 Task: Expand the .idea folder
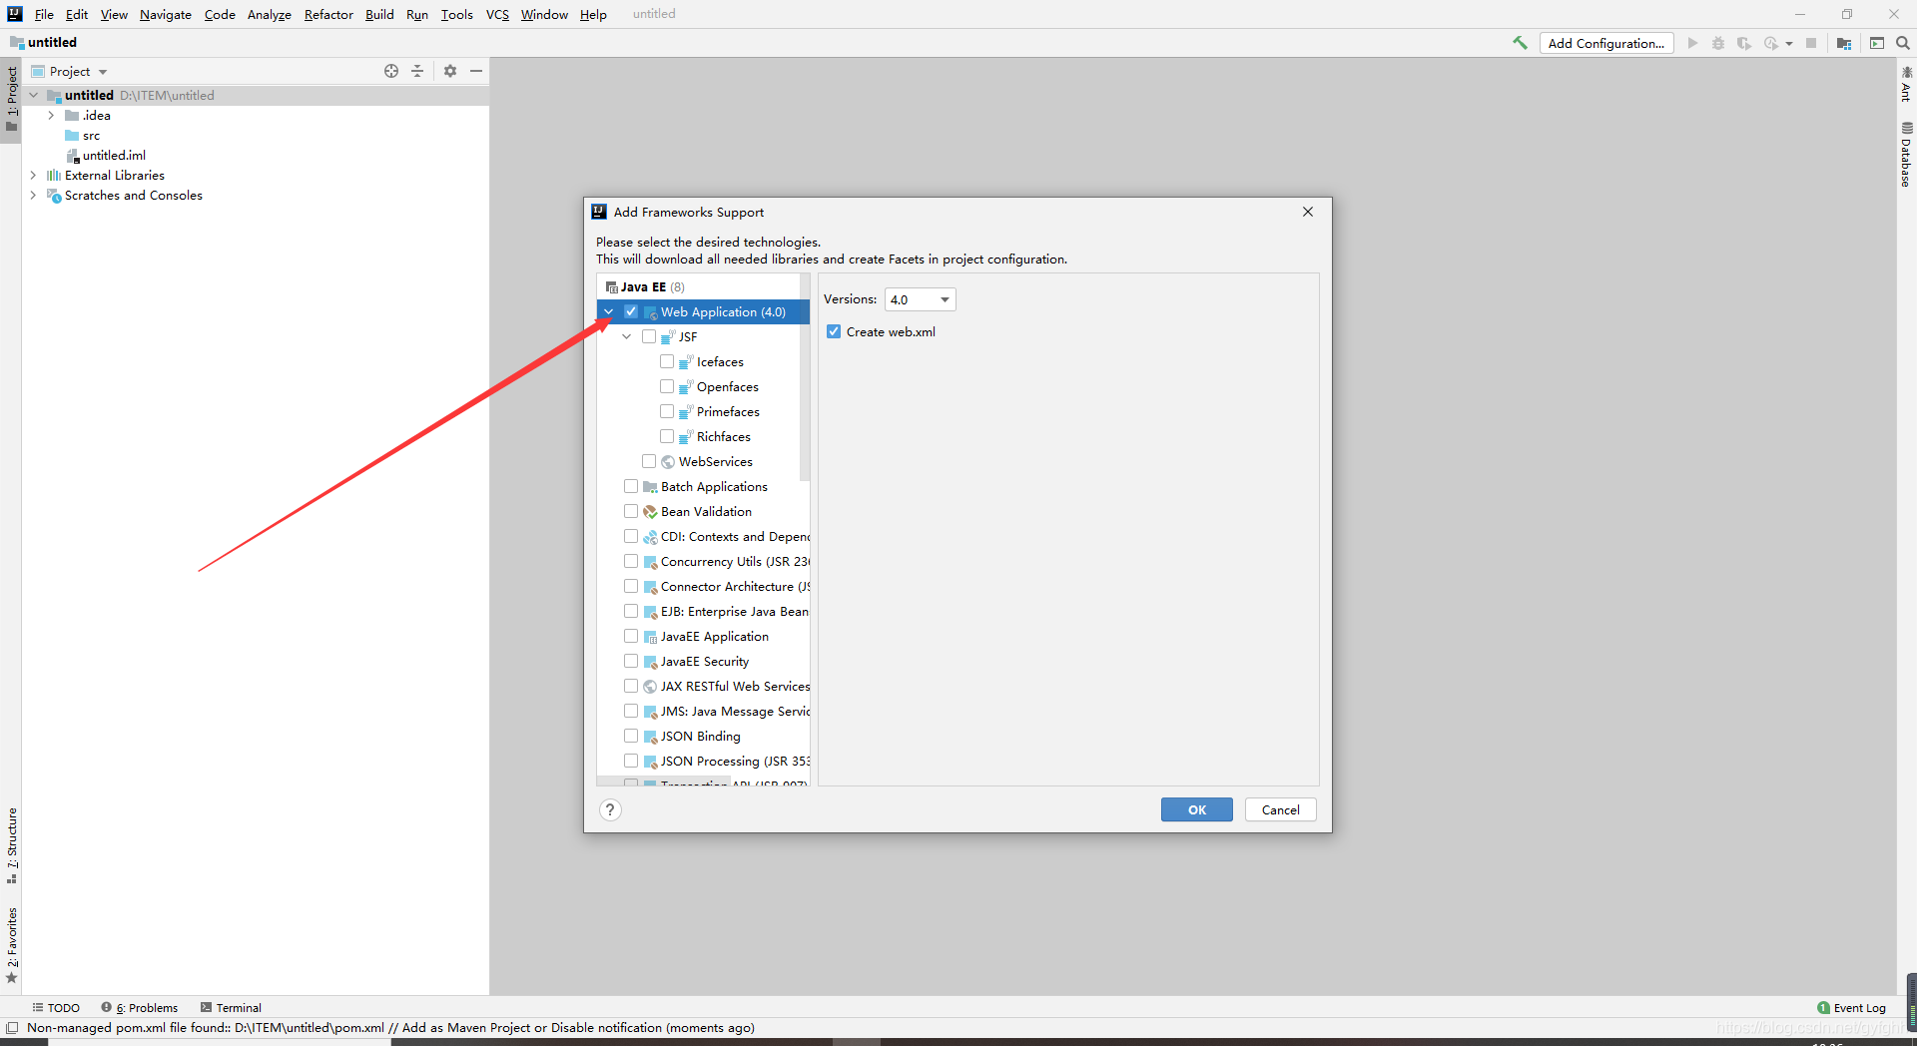(x=51, y=116)
